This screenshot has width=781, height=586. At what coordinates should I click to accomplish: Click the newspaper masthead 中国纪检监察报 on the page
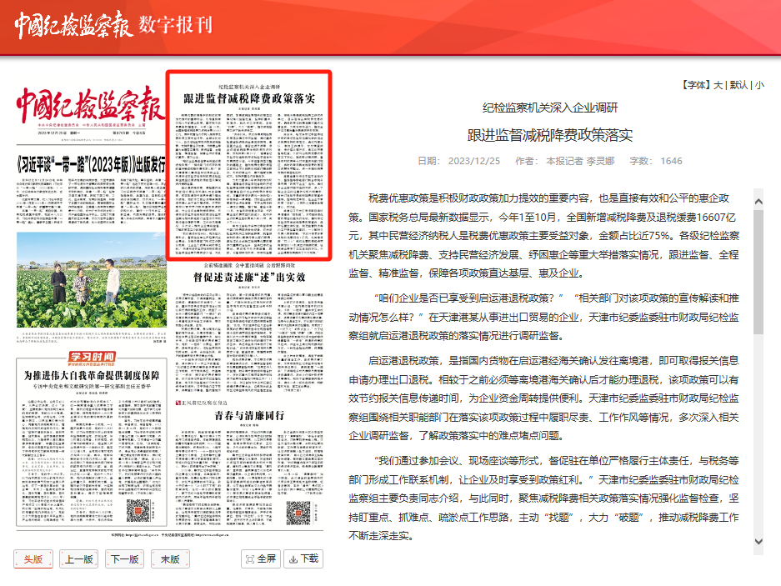[91, 105]
